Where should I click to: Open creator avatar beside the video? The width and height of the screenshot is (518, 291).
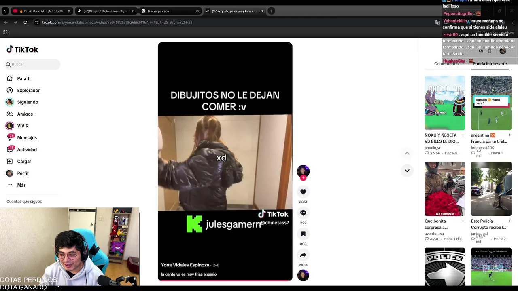click(x=303, y=171)
